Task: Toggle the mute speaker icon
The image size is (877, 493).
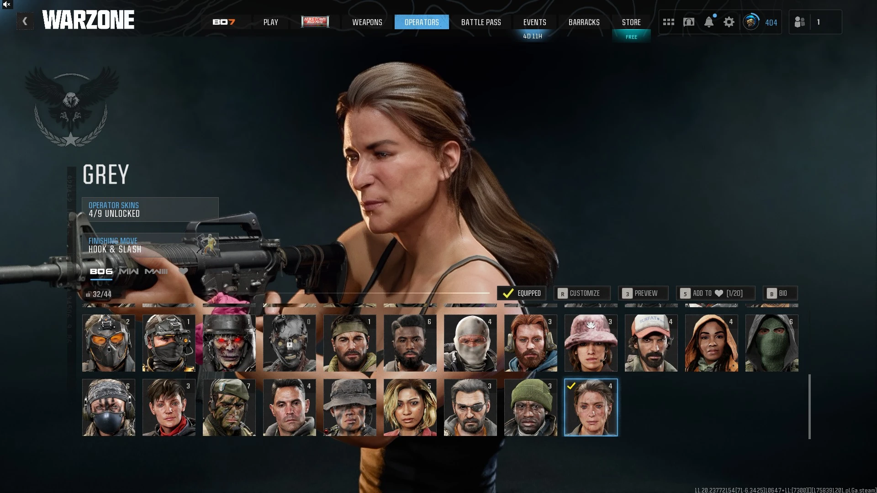Action: 6,5
